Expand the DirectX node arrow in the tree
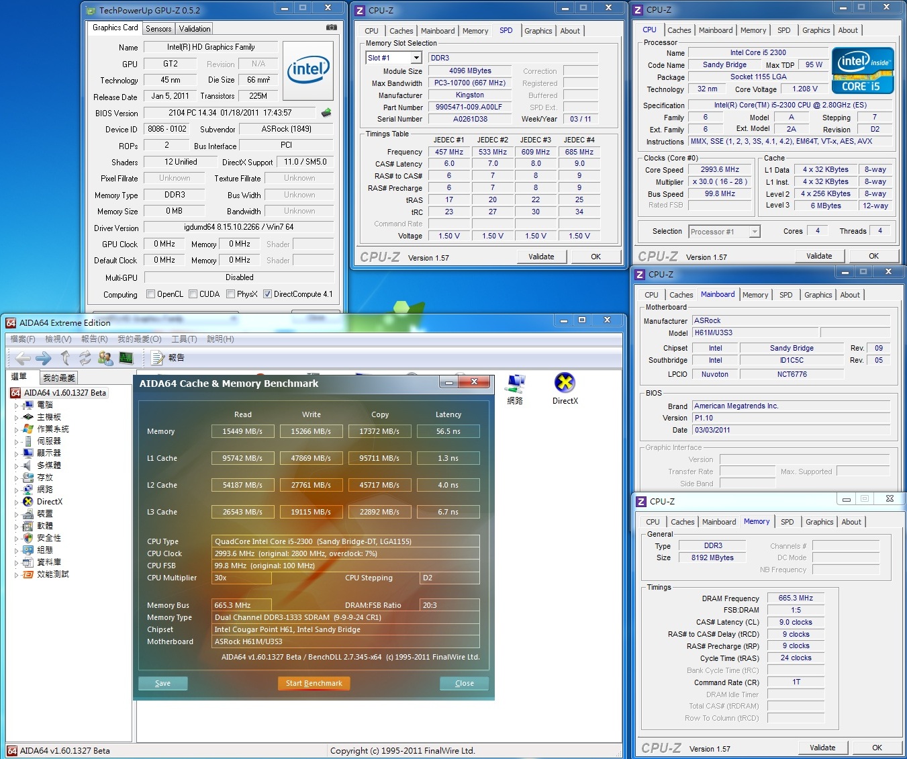This screenshot has height=759, width=907. pyautogui.click(x=16, y=502)
